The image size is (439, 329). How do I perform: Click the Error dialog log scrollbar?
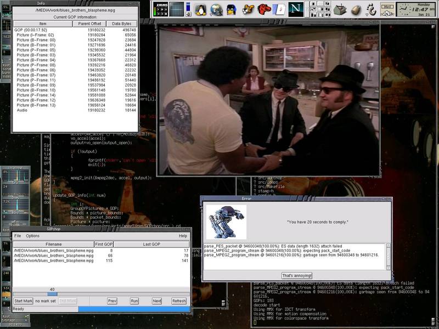tap(389, 257)
